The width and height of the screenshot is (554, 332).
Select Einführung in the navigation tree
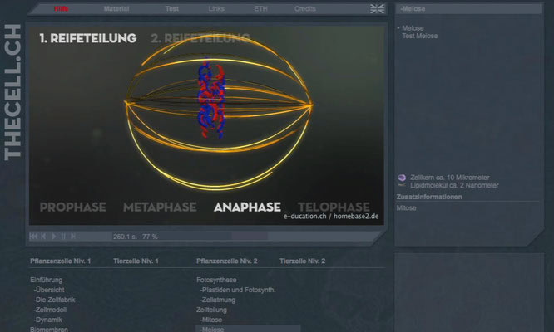pos(46,280)
